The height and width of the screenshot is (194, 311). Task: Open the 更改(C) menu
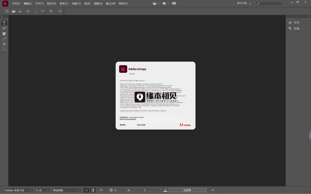click(64, 3)
